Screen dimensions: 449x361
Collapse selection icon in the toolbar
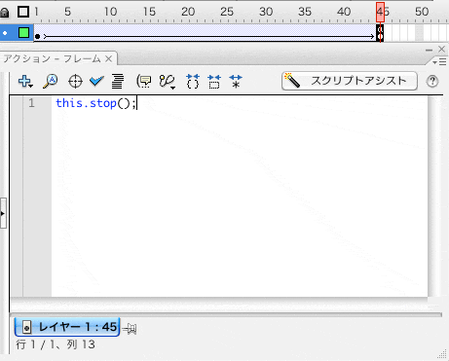[214, 81]
